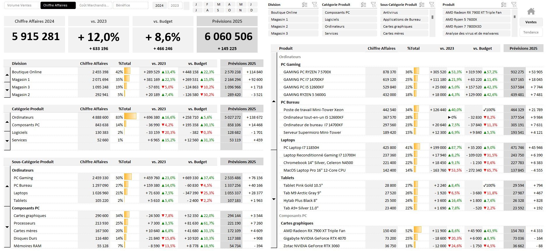Screen dimensions: 547x251
Task: Click the Tablet Pink Gold 10.5" product row
Action: click(x=410, y=185)
